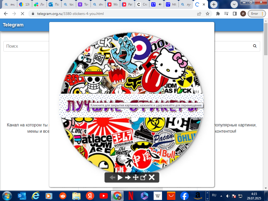Image resolution: width=268 pixels, height=201 pixels.
Task: Open Yandex from the taskbar
Action: [x=90, y=196]
